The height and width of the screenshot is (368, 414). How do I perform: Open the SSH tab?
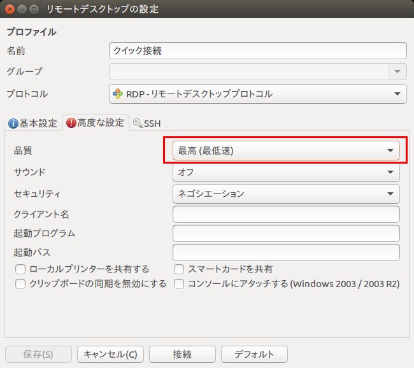point(147,124)
